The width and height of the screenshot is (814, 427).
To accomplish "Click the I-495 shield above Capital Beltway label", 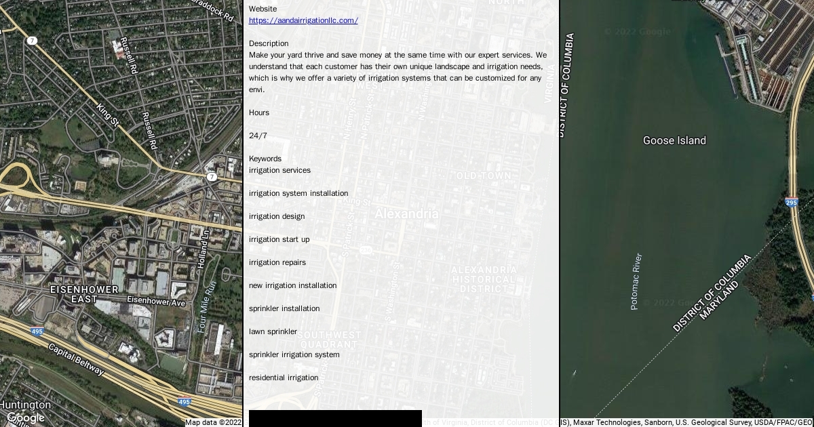I will (x=37, y=331).
